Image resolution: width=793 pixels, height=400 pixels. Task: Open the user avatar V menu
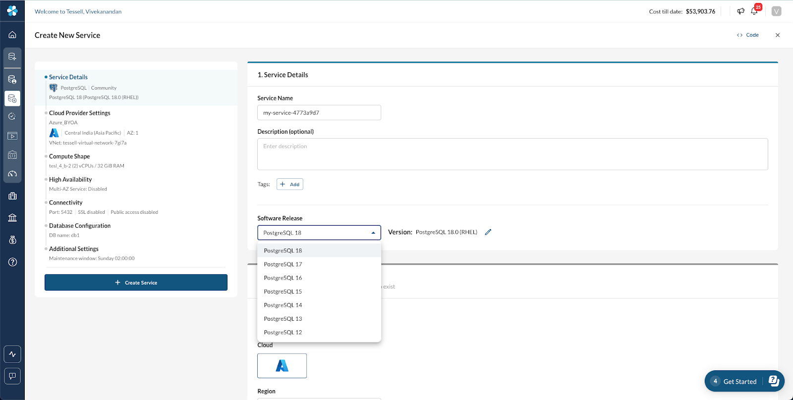(776, 11)
